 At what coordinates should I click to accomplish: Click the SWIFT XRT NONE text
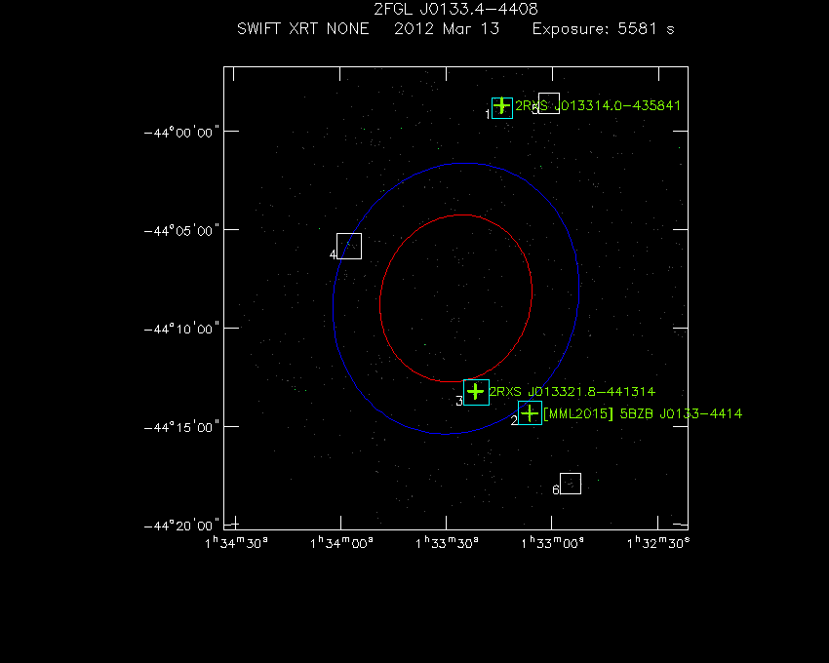[x=303, y=28]
